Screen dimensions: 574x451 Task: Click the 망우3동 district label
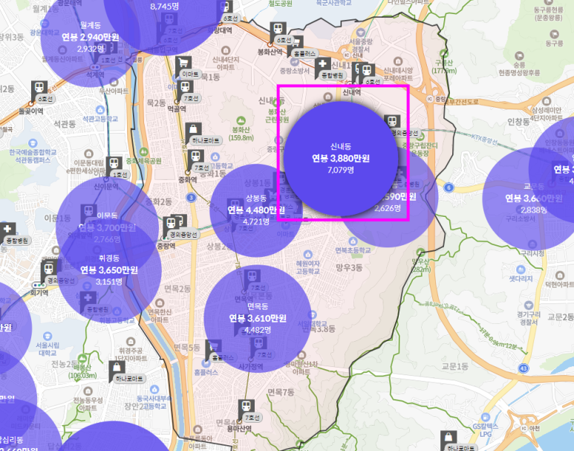point(349,267)
